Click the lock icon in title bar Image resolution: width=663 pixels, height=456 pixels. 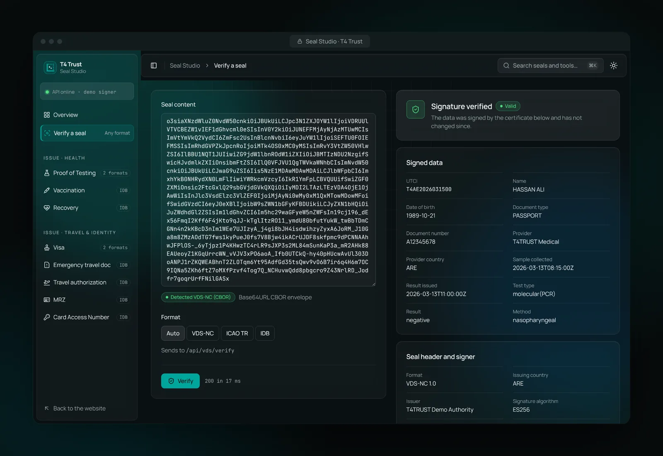300,41
